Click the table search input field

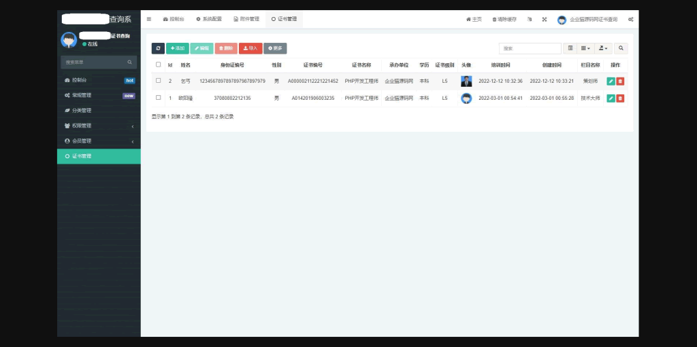tap(530, 48)
